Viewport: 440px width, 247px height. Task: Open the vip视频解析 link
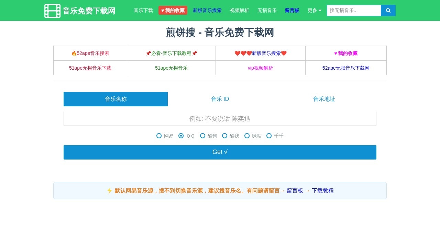261,68
